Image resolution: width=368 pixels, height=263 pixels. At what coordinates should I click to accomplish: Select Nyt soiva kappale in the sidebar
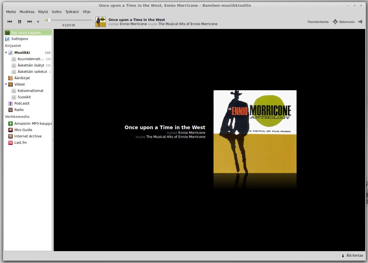[28, 33]
